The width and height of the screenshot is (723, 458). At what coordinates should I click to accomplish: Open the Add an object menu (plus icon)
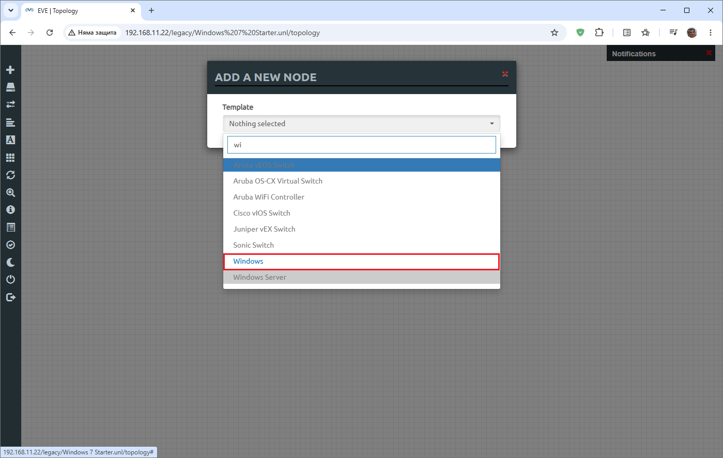(10, 70)
